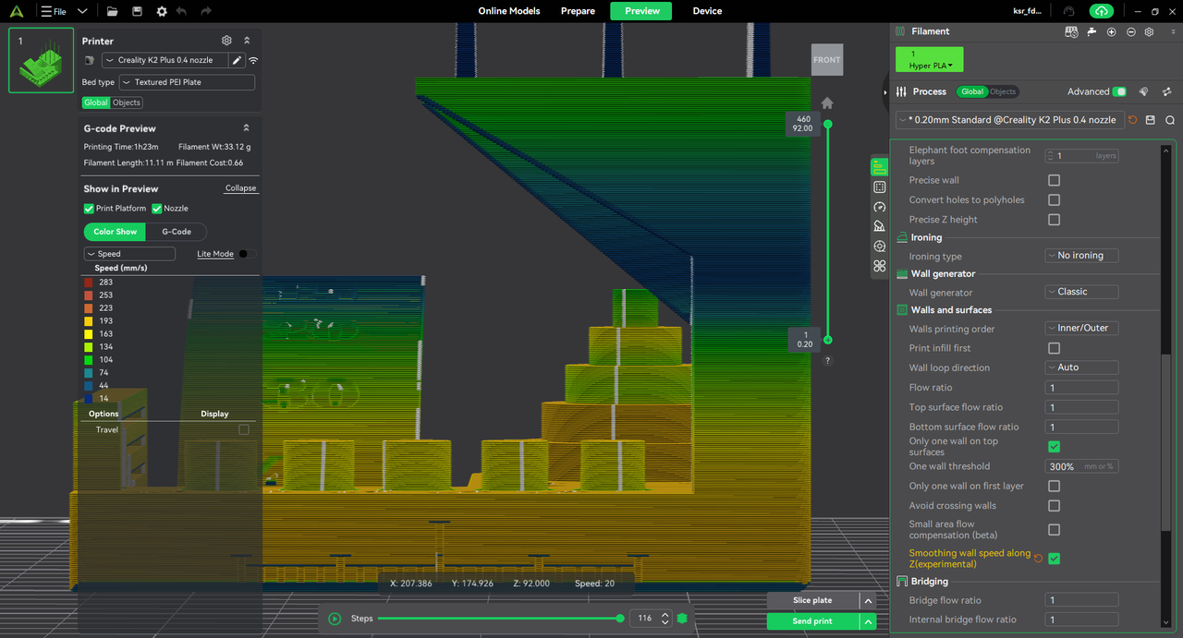Screen dimensions: 1183x638
Task: Open the Walls printing order dropdown
Action: [x=1081, y=328]
